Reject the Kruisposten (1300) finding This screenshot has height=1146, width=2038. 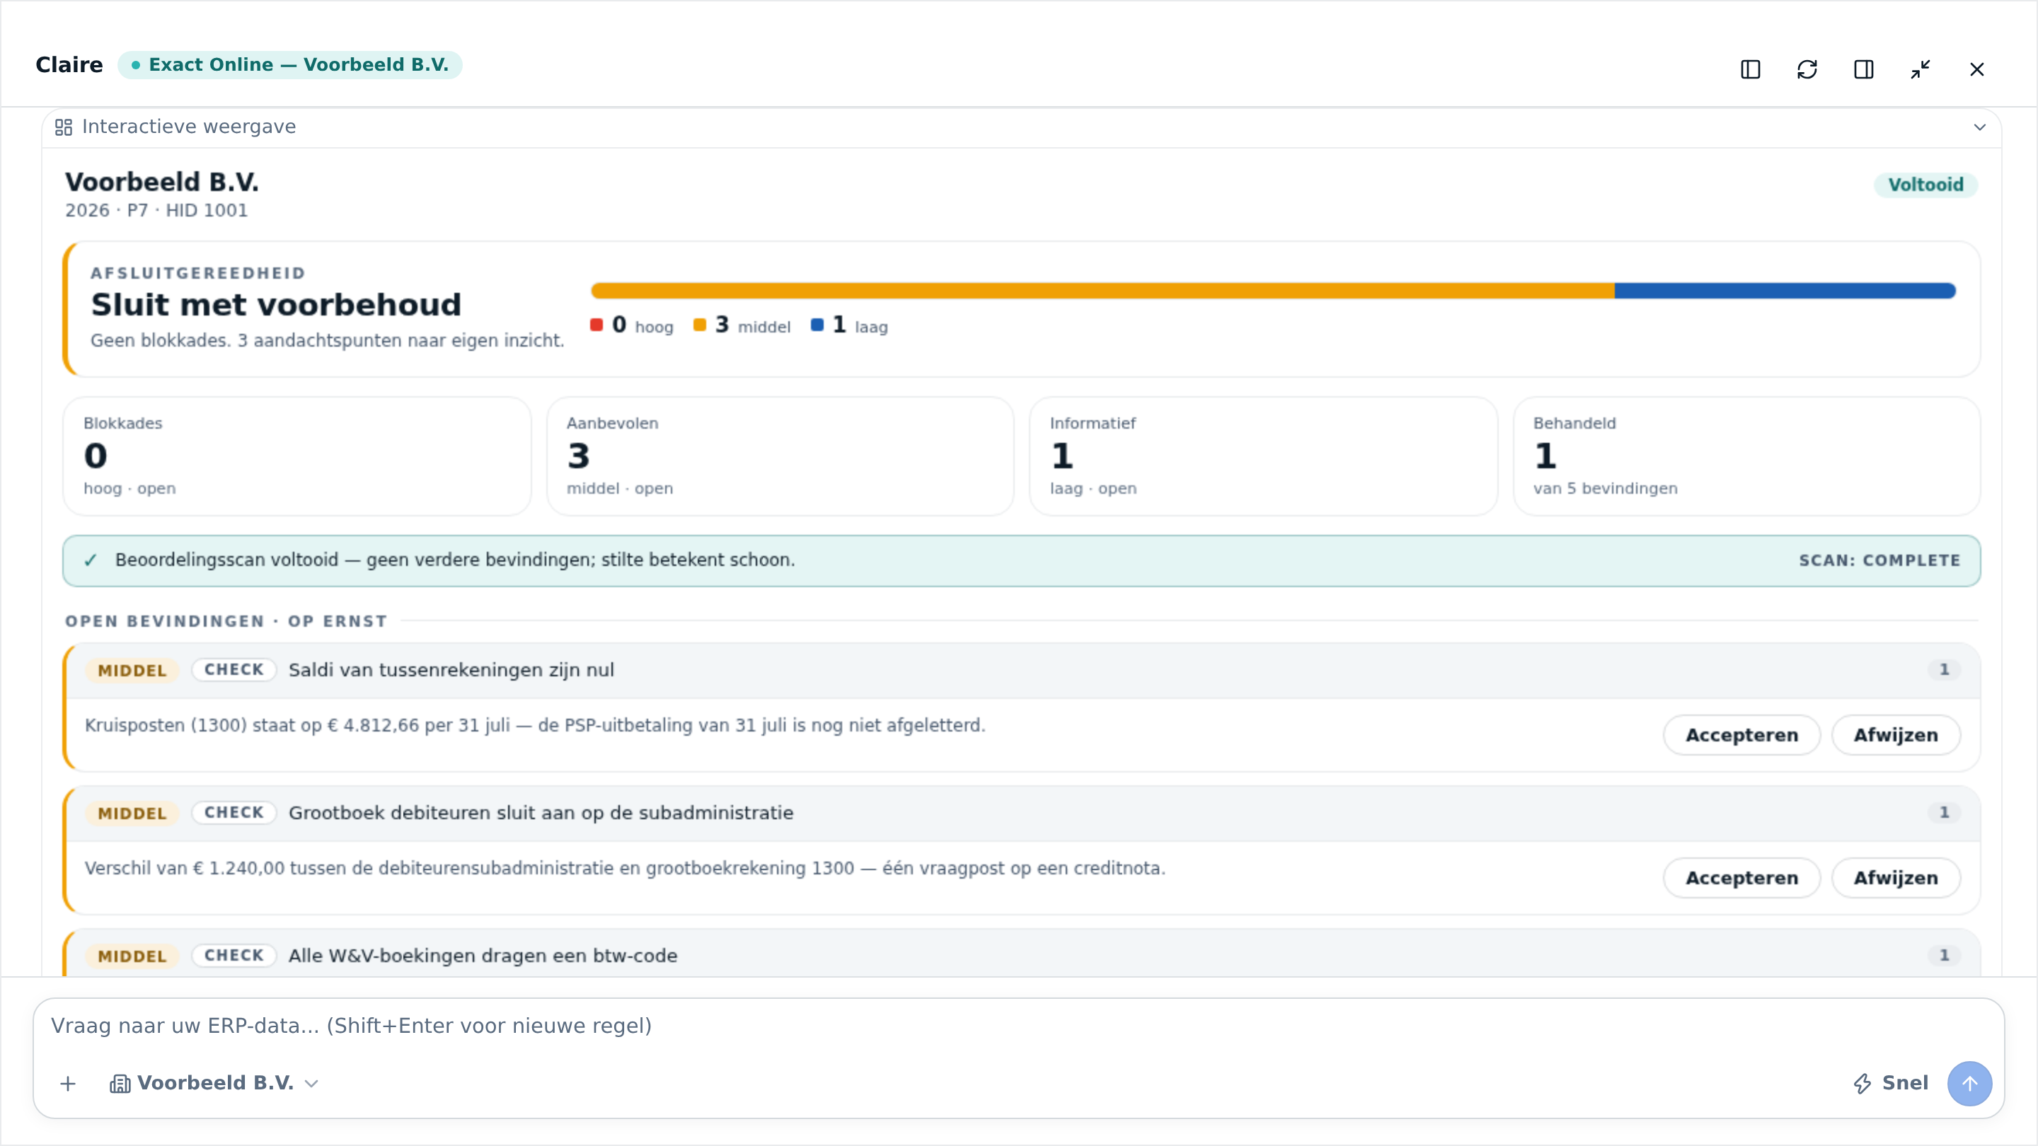pyautogui.click(x=1896, y=736)
